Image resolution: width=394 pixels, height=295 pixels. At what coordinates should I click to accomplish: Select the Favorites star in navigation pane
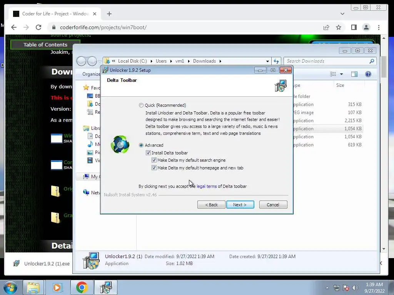86,88
